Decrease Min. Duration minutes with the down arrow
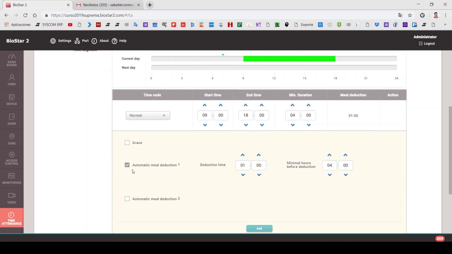Viewport: 452px width, 254px height. coord(309,125)
